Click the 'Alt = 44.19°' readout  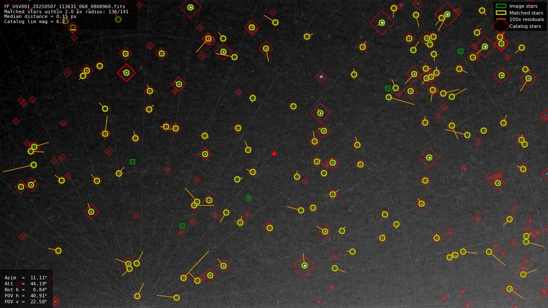click(x=26, y=284)
